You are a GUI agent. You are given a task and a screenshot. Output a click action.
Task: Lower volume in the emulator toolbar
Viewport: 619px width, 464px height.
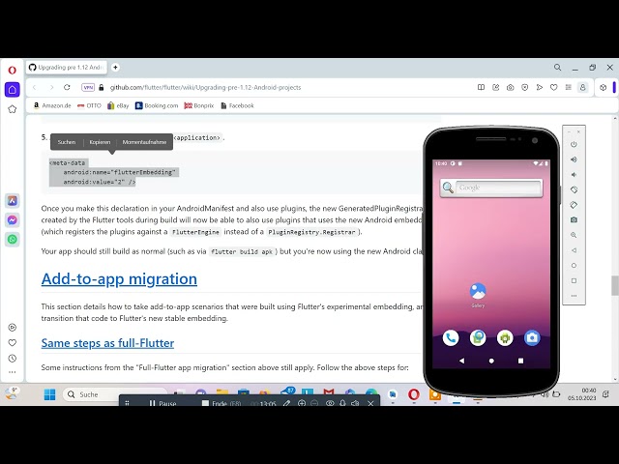click(574, 174)
